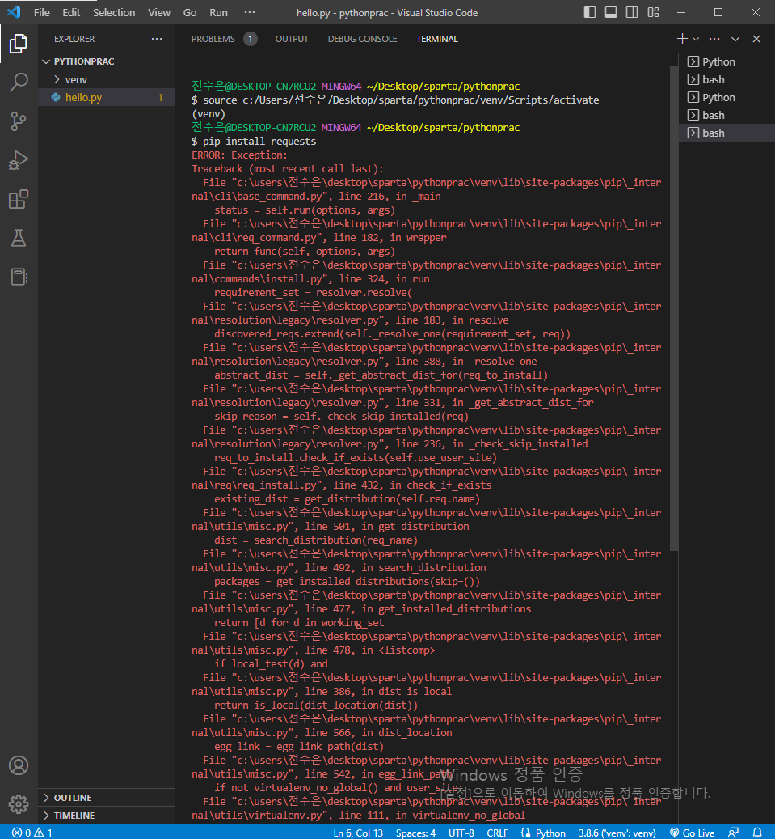Open the File menu
Image resolution: width=775 pixels, height=839 pixels.
pos(42,12)
